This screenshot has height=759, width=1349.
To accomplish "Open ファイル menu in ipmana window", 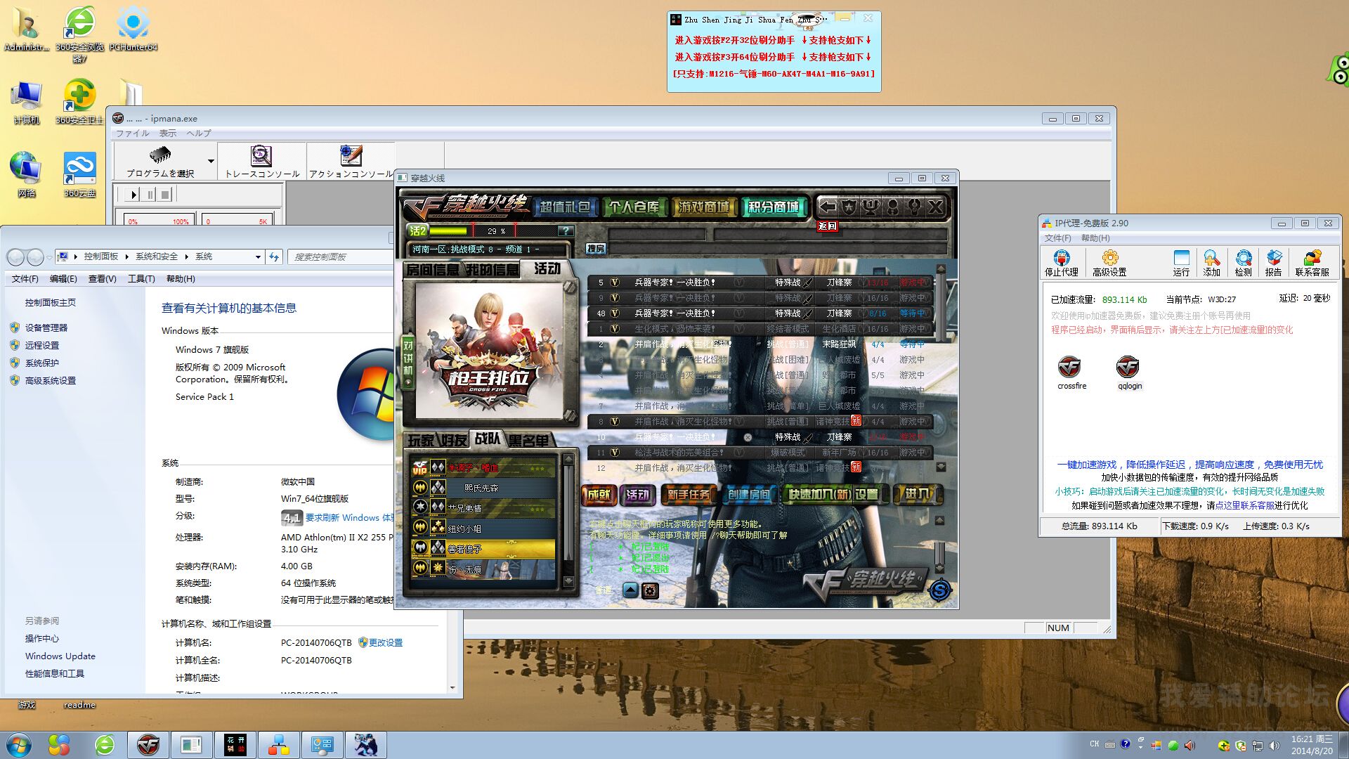I will pos(133,134).
